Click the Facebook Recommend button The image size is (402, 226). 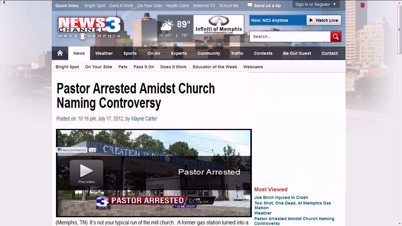pyautogui.click(x=72, y=150)
